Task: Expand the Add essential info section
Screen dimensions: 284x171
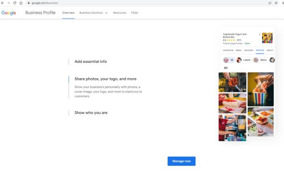Action: [90, 62]
